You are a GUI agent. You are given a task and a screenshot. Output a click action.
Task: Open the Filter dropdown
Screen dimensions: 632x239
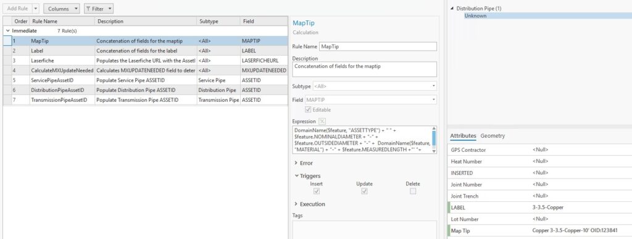coord(98,9)
